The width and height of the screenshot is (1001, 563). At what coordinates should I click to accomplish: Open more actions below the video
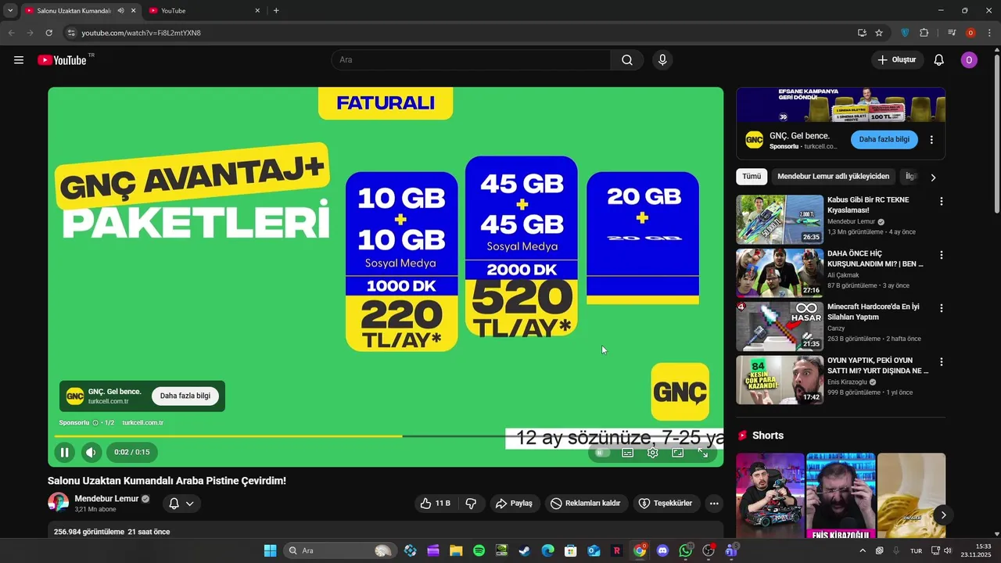pos(714,504)
